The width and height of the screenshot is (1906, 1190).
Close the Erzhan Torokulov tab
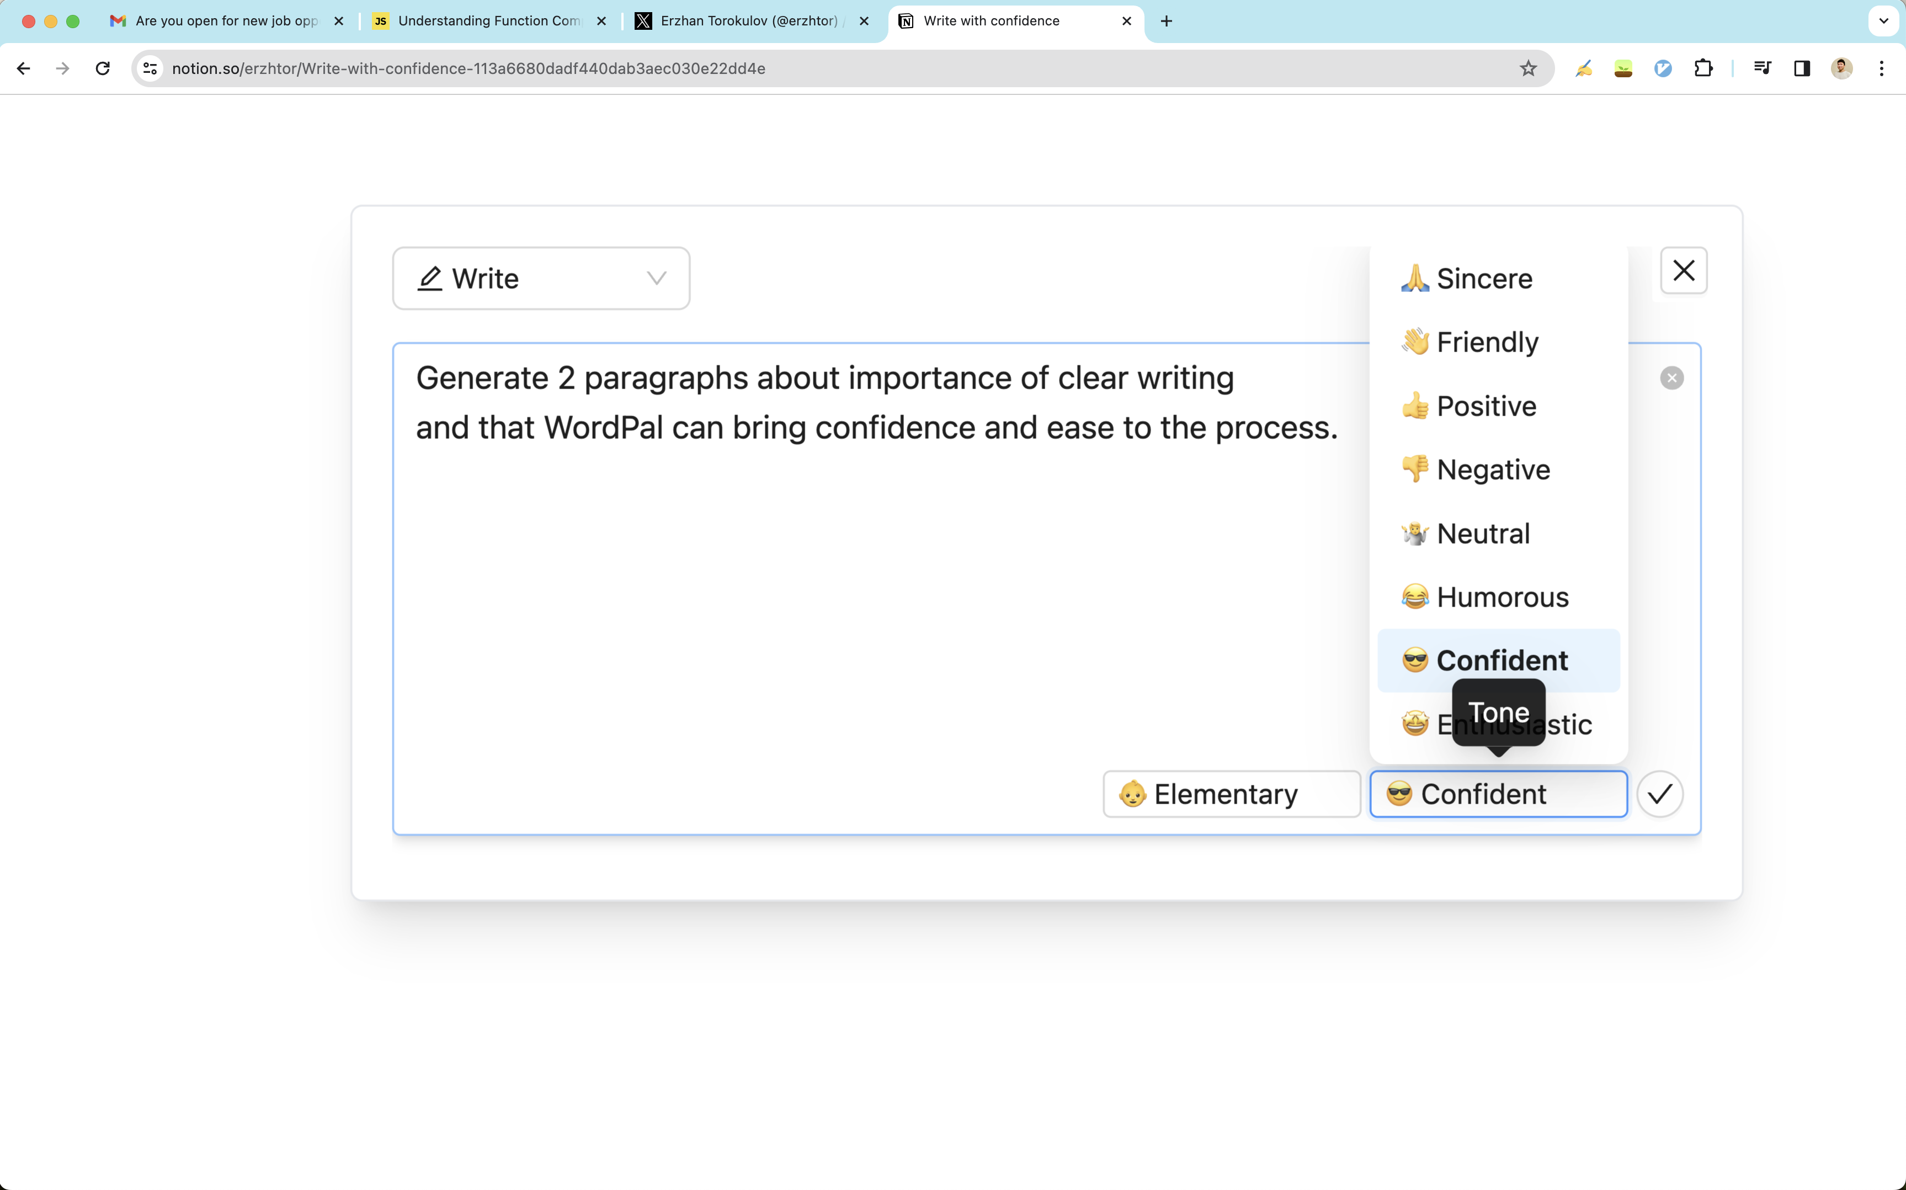pyautogui.click(x=864, y=21)
